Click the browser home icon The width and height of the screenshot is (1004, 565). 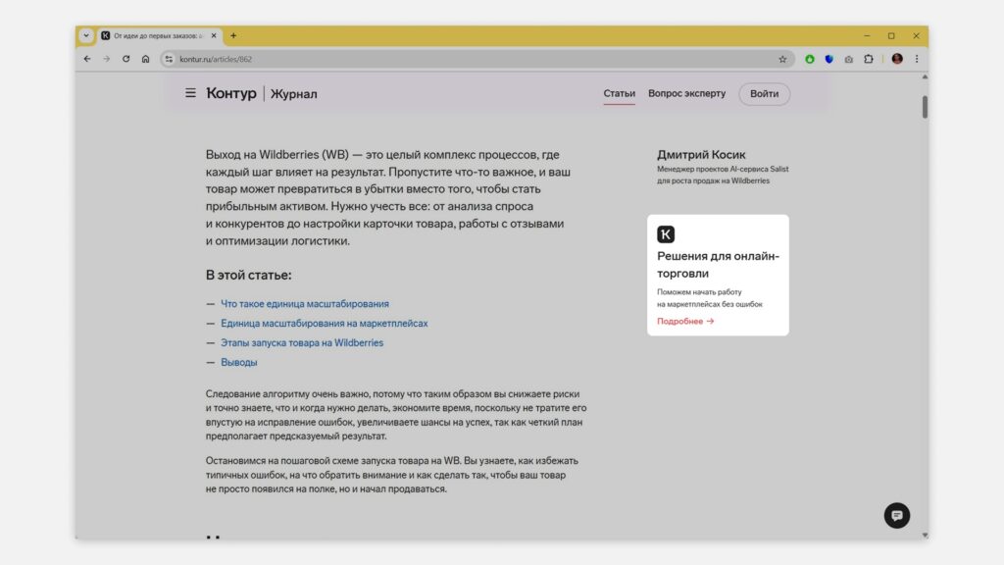tap(145, 59)
